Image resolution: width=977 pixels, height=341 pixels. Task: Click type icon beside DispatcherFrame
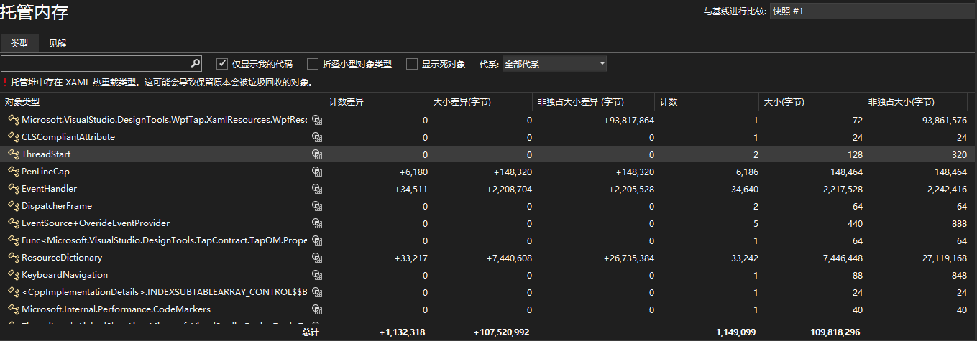click(13, 206)
